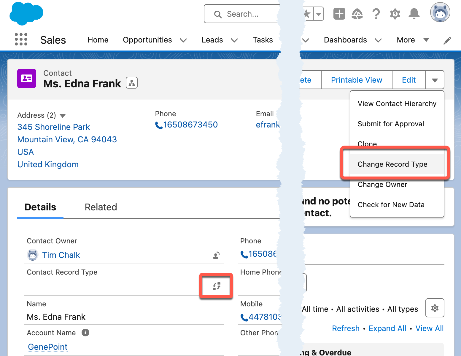Viewport: 461px width, 356px height.
Task: Expand the More tabs dropdown
Action: (427, 40)
